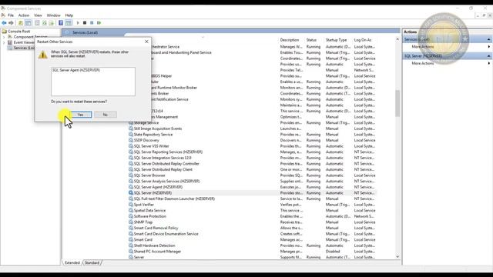Sort by the Status column header

click(x=311, y=40)
